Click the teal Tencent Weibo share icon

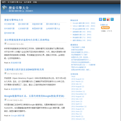pos(112,19)
